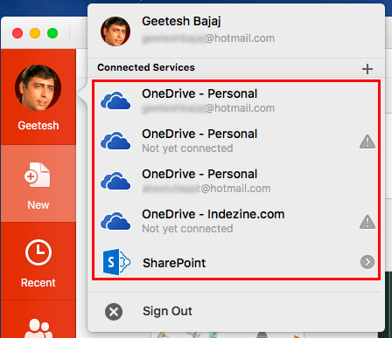The image size is (392, 338).
Task: Click the Geetesh name label in the sidebar
Action: tap(38, 126)
